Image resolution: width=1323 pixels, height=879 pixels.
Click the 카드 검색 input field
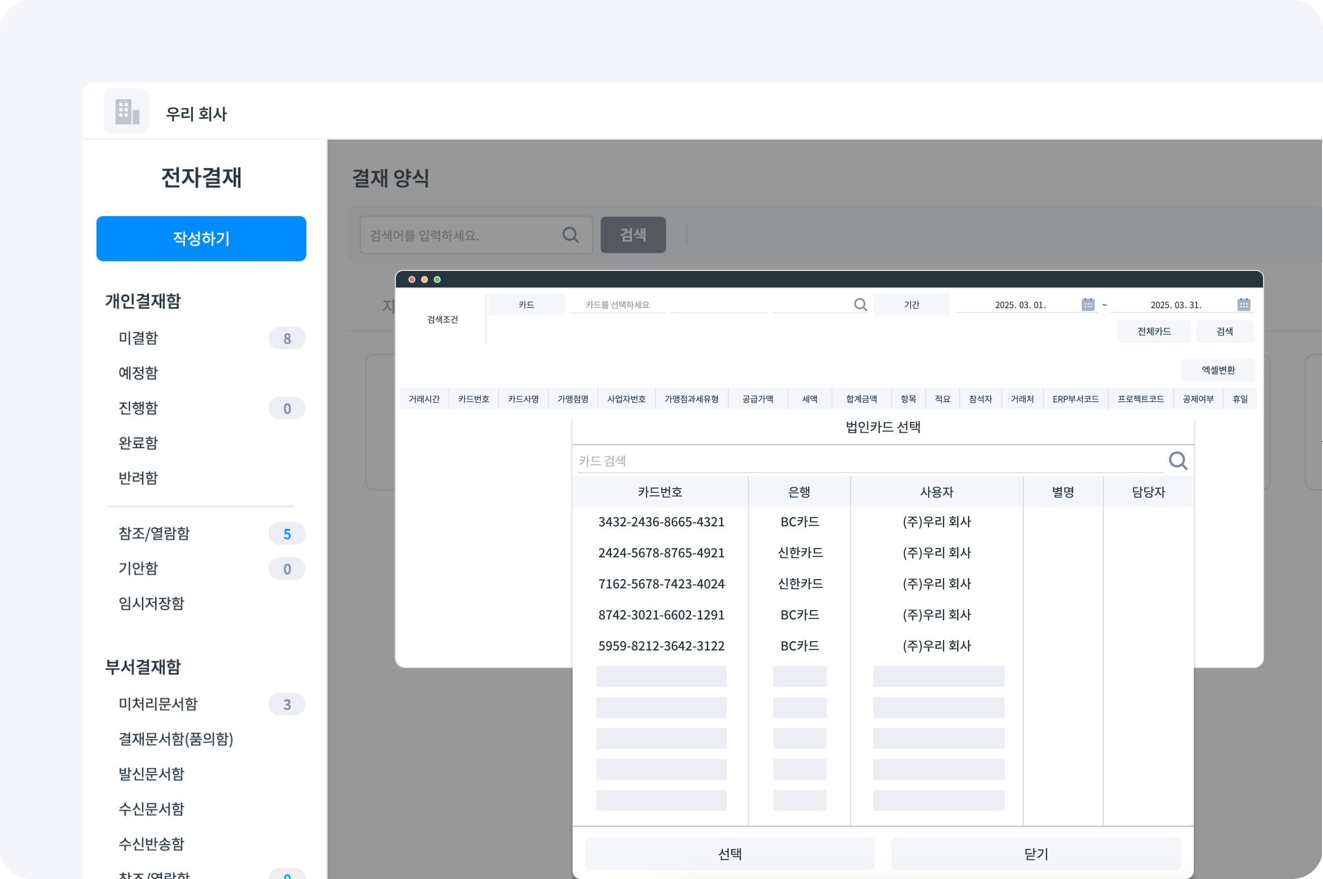(x=869, y=461)
